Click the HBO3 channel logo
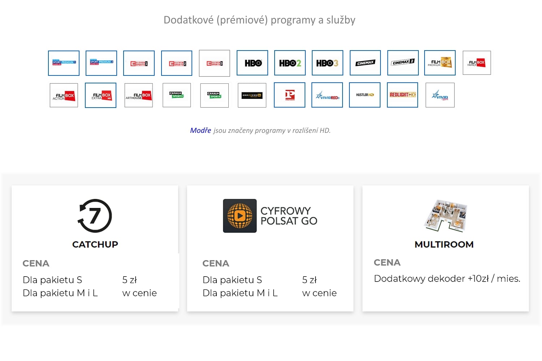 327,63
